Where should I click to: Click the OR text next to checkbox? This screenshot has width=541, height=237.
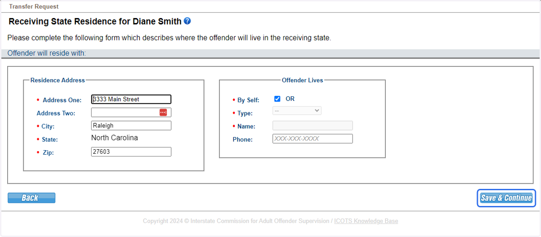(290, 99)
